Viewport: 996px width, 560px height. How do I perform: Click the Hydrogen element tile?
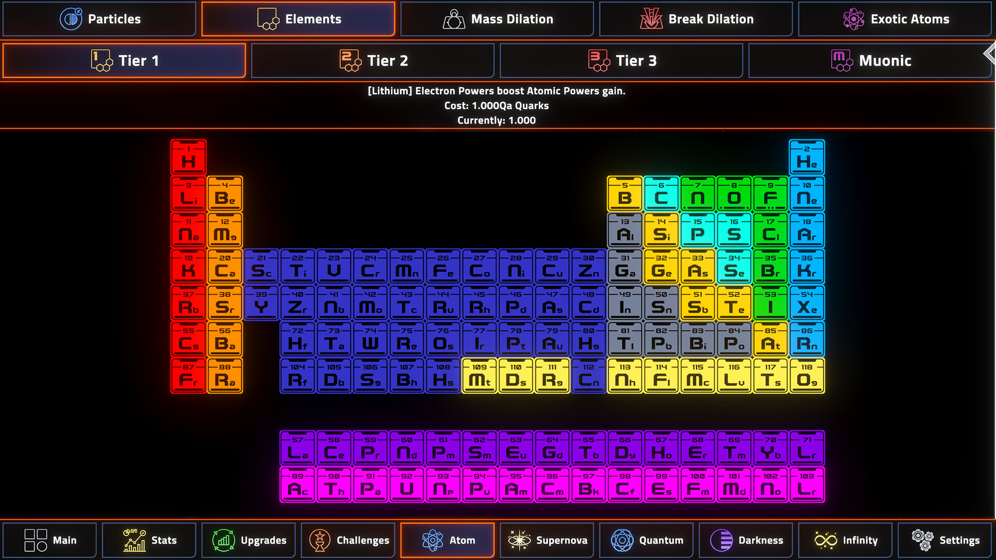tap(188, 158)
